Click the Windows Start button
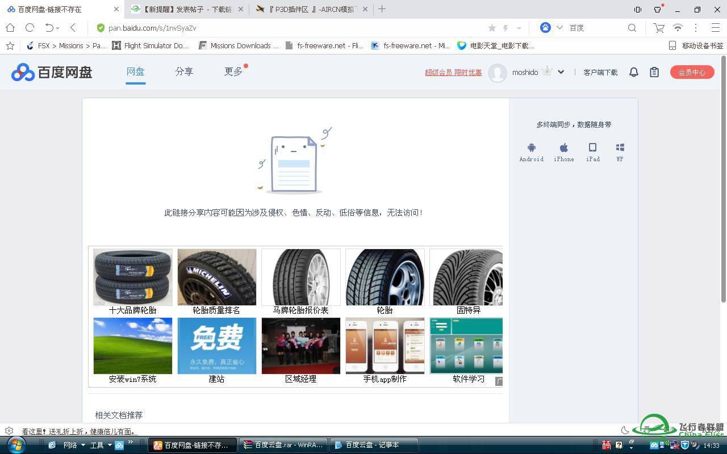Image resolution: width=727 pixels, height=454 pixels. click(x=15, y=445)
